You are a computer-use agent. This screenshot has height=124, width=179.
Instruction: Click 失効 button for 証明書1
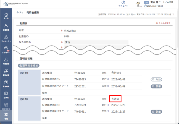pos(156,79)
